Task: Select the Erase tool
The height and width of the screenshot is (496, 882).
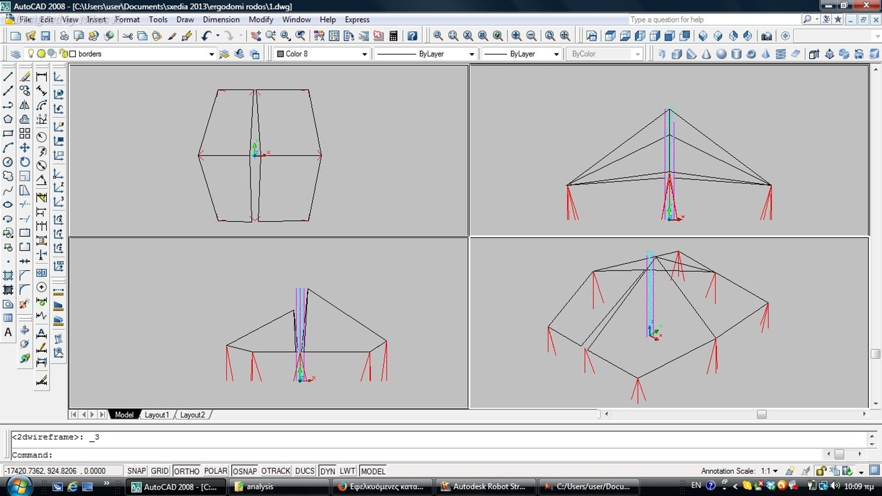Action: 25,77
